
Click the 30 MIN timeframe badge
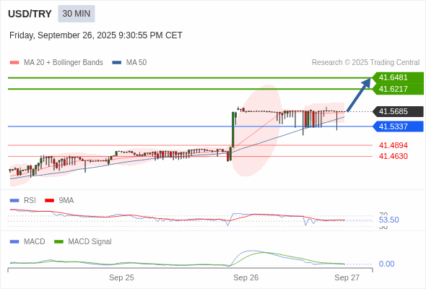76,14
